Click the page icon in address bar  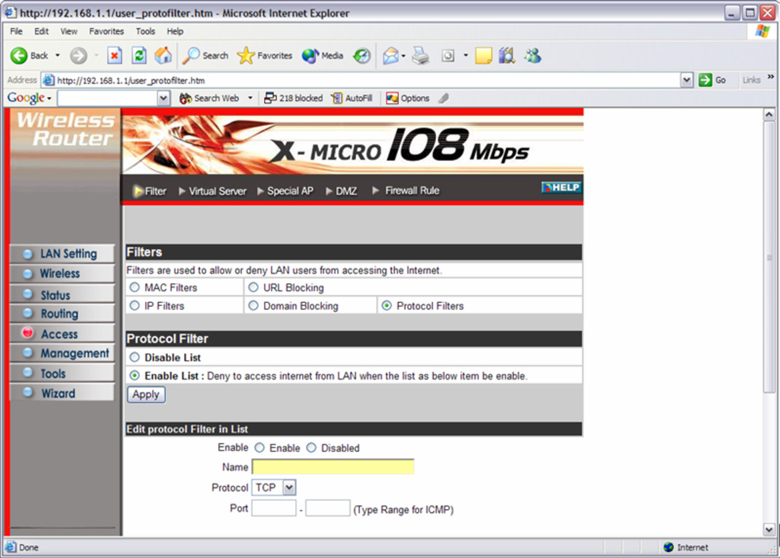tap(48, 80)
